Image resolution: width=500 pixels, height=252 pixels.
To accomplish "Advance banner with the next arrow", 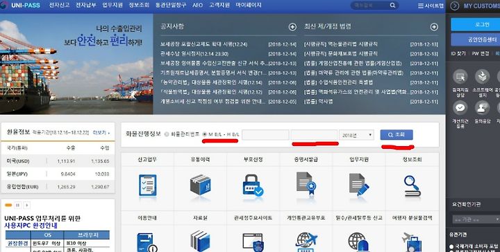I will pos(27,206).
